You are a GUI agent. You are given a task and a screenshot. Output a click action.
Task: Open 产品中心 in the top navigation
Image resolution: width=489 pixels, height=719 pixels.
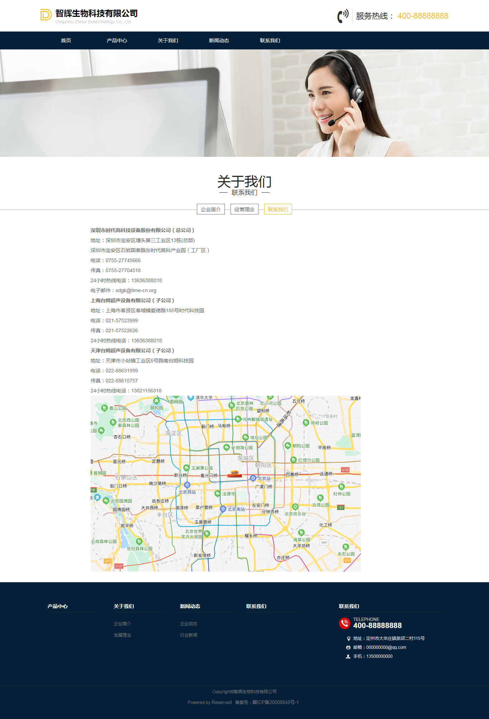117,40
